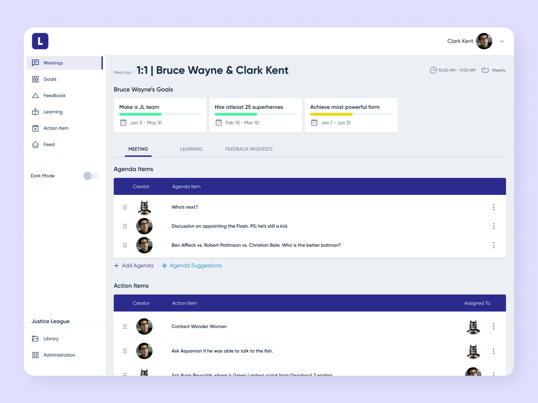Click the Creator column header in Agenda Items

click(x=141, y=187)
